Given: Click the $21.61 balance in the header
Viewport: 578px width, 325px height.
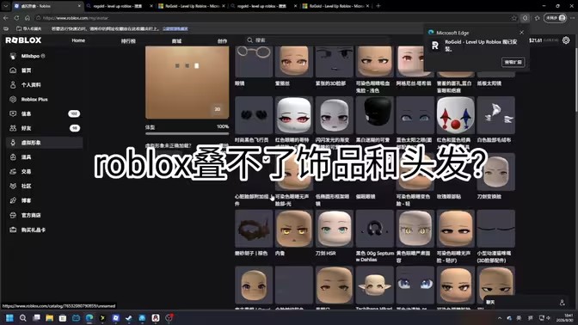Looking at the screenshot, I should pos(535,40).
